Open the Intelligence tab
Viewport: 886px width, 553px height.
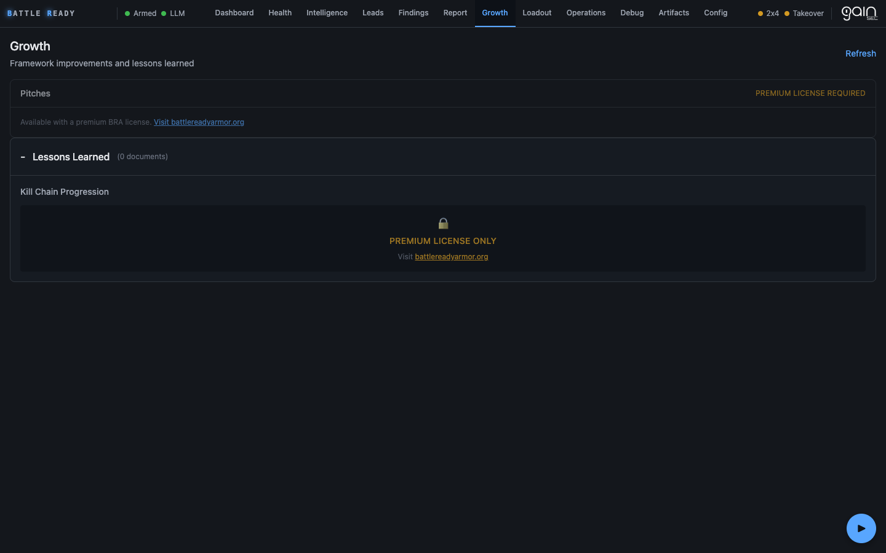pyautogui.click(x=327, y=13)
